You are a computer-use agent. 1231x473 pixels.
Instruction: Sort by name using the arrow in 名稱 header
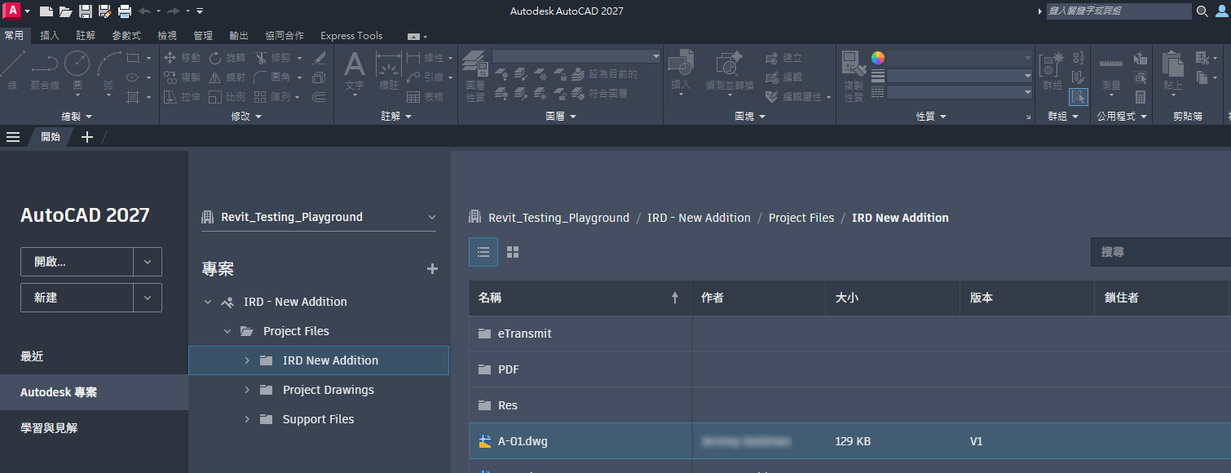click(674, 298)
